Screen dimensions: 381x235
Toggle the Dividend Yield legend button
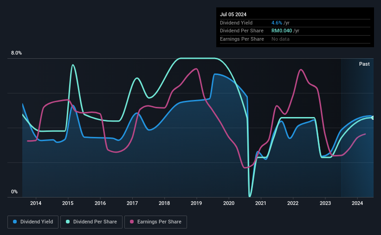(33, 222)
